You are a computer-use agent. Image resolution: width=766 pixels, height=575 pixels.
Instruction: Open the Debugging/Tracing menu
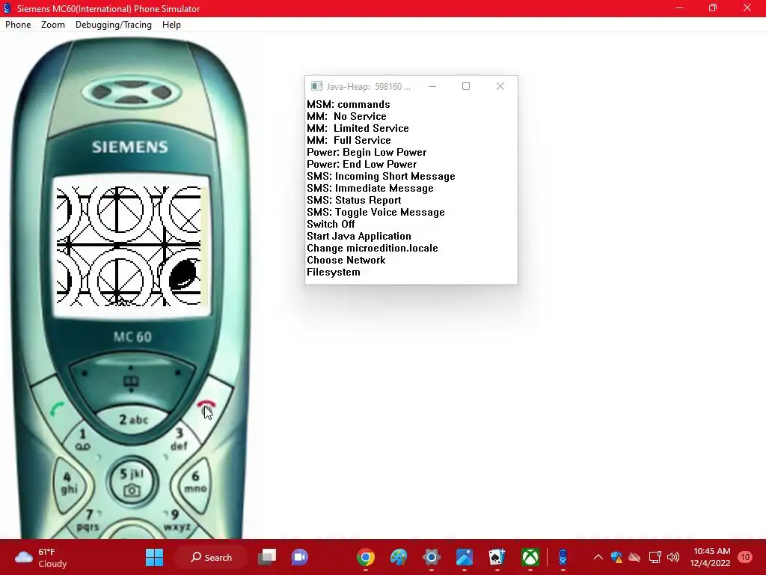114,25
